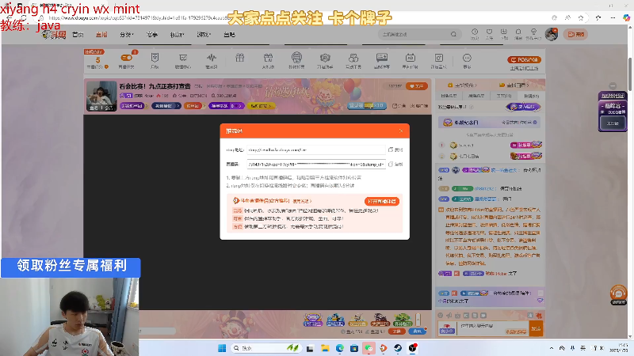Click the Windows taskbar search box
The image size is (634, 356).
pos(265,348)
